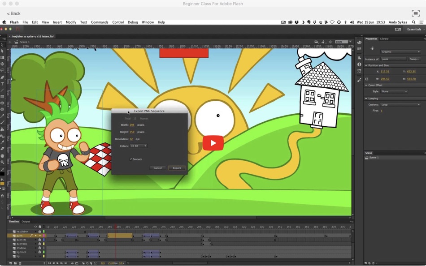Select the Subselection tool
This screenshot has height=266, width=426.
tap(2, 51)
